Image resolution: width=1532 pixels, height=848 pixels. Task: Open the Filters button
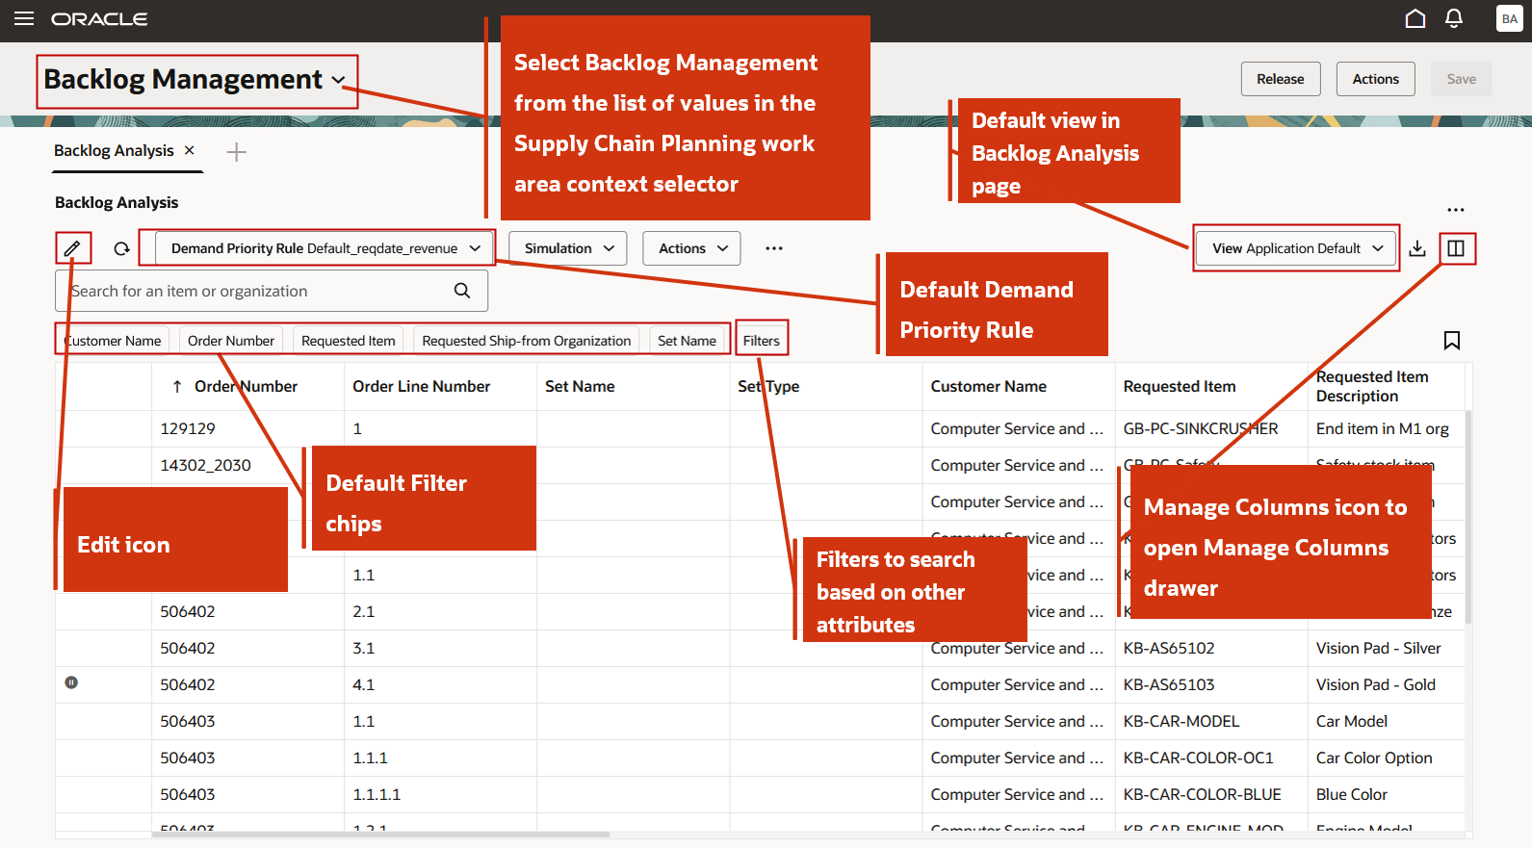pyautogui.click(x=762, y=341)
